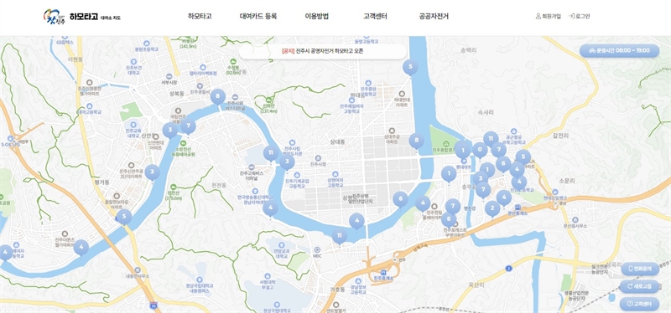Viewport: 671px width, 313px height.
Task: Go to the 이용방법 menu
Action: click(x=317, y=16)
